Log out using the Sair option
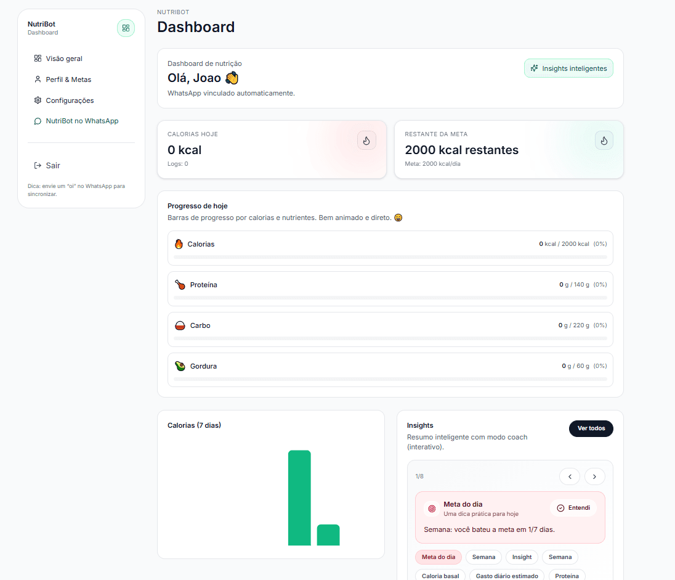Image resolution: width=675 pixels, height=580 pixels. pos(53,166)
